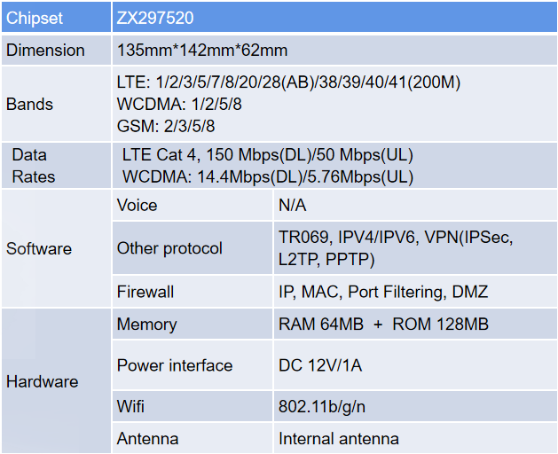Select the 135mm*142mm*62mm dimension value
558x454 pixels.
[x=201, y=51]
